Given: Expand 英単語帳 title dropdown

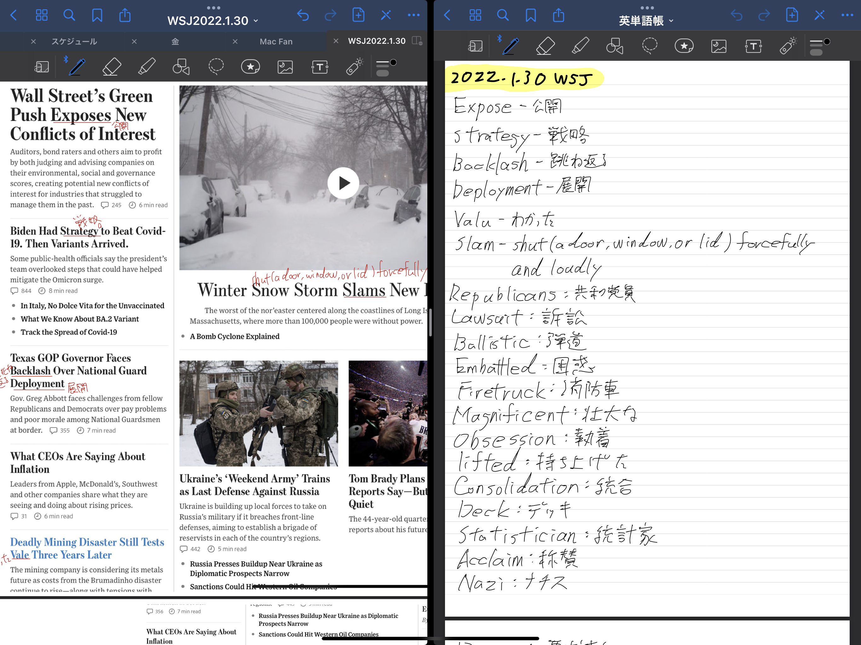Looking at the screenshot, I should (x=671, y=20).
